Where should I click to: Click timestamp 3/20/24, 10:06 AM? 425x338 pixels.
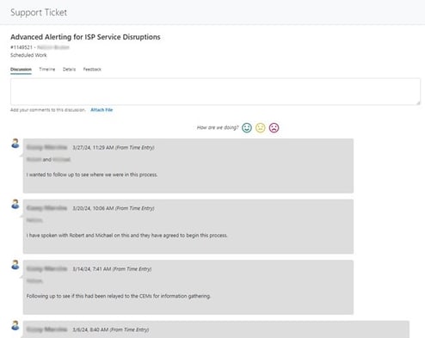pos(93,208)
